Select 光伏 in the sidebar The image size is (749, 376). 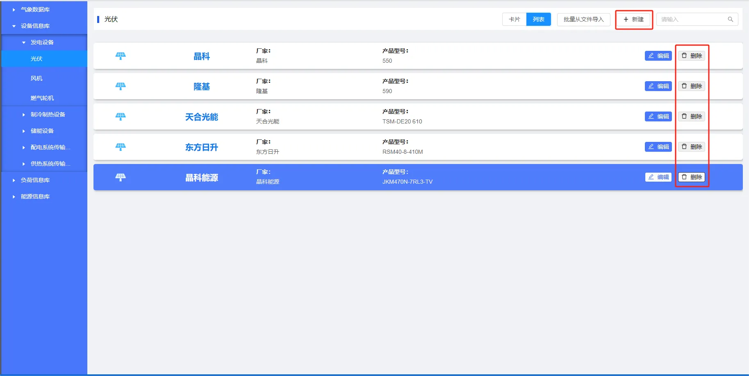[44, 59]
